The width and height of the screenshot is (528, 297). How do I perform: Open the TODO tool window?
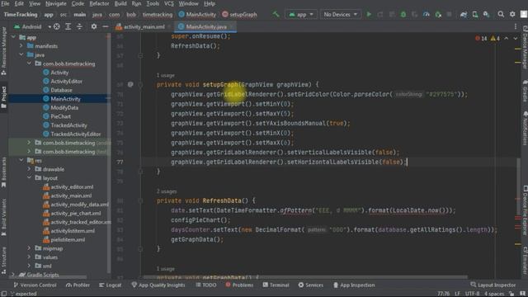[x=206, y=285]
